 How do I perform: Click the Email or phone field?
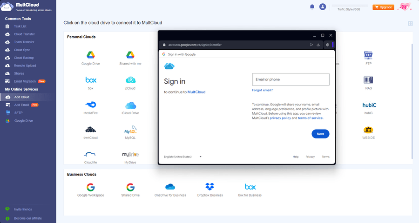click(x=291, y=79)
